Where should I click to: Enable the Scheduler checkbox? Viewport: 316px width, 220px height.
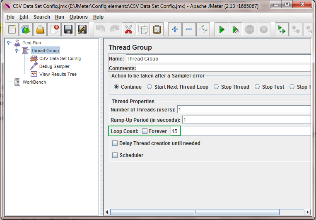click(x=115, y=155)
